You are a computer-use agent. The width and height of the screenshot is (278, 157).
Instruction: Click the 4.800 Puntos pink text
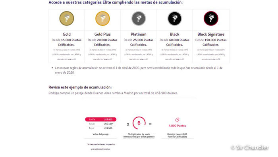tap(177, 126)
